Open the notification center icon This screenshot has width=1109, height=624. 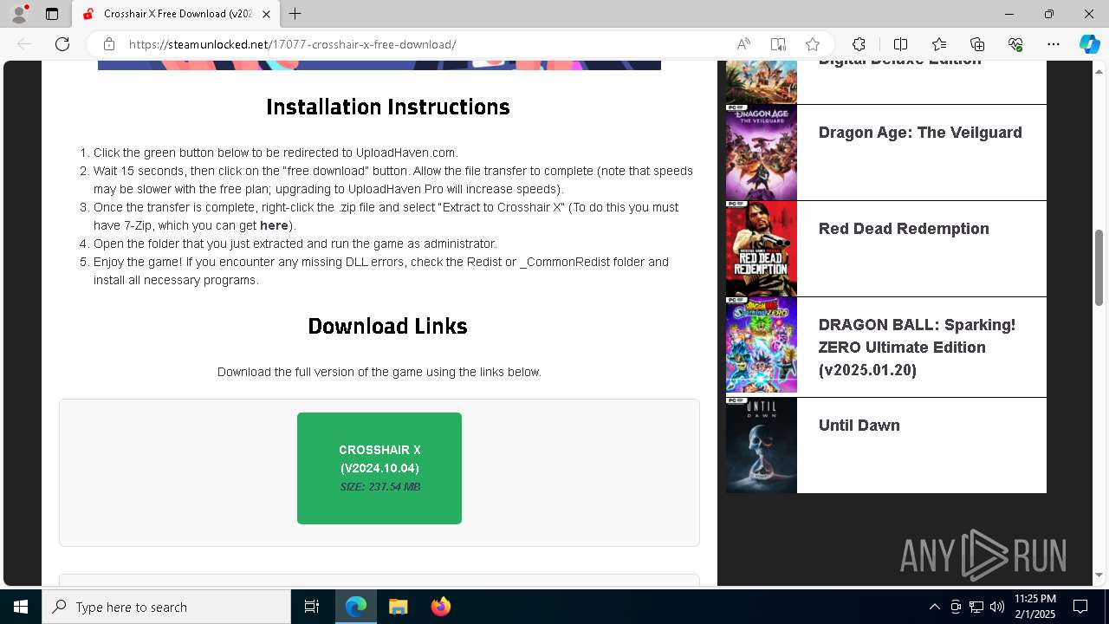point(1080,607)
